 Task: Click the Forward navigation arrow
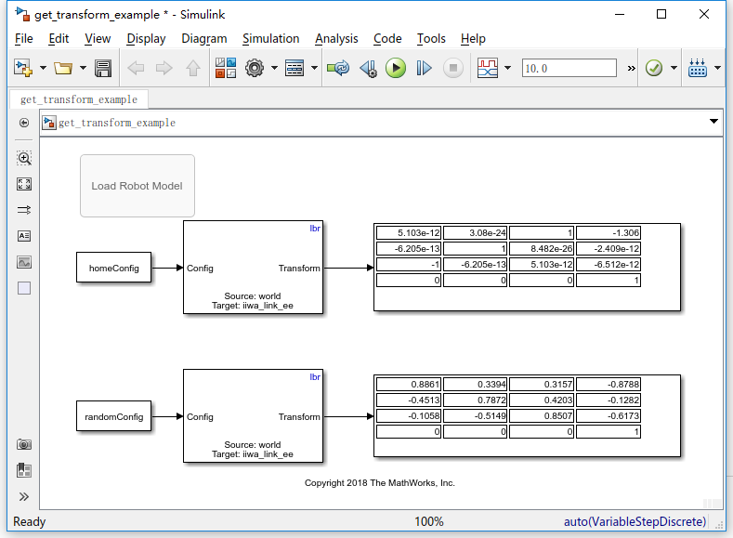point(164,68)
